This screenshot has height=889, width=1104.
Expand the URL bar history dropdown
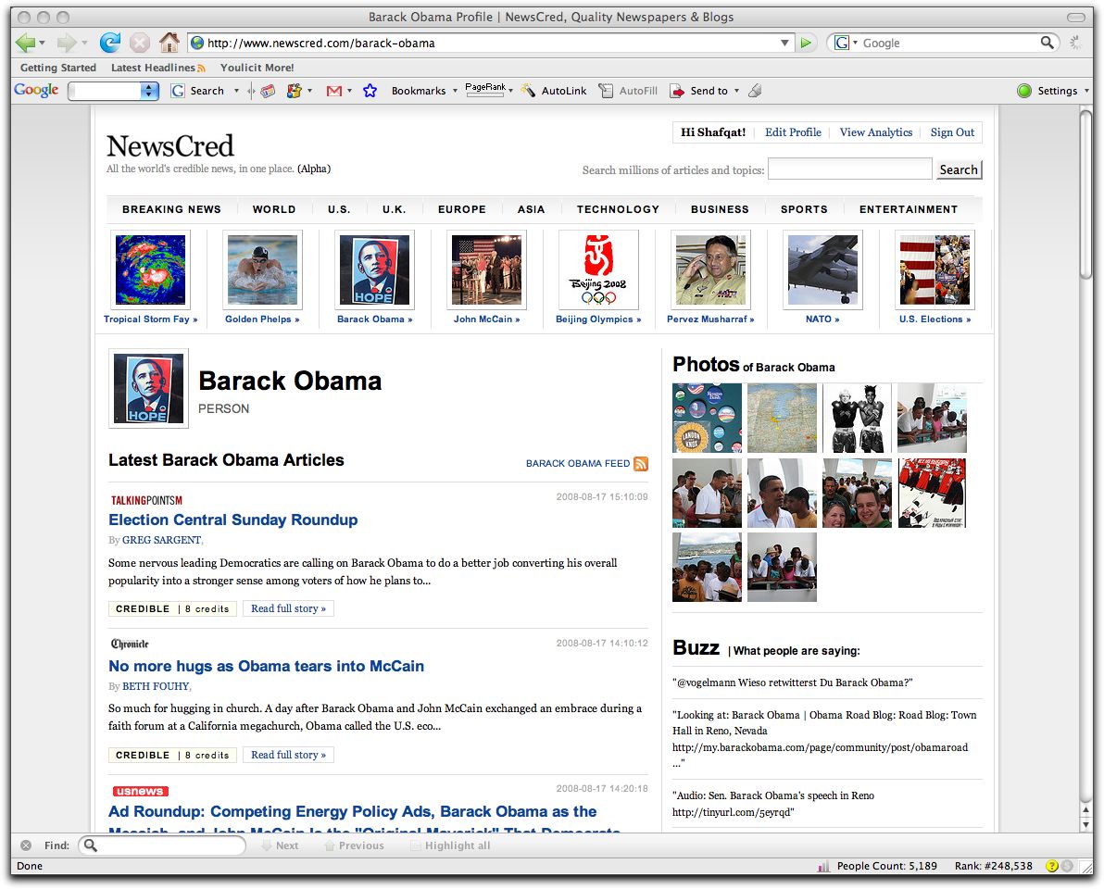784,43
